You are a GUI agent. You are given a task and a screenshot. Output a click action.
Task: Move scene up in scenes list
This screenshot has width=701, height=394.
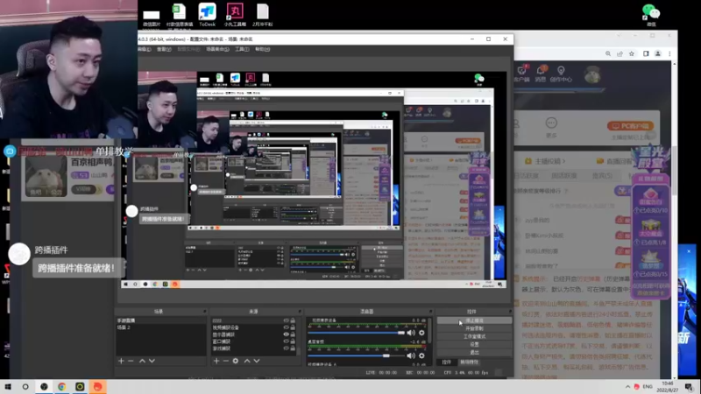pyautogui.click(x=142, y=361)
